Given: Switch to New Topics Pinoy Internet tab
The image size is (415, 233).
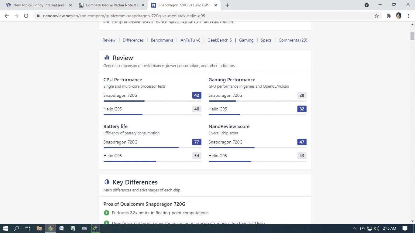Looking at the screenshot, I should (x=39, y=5).
